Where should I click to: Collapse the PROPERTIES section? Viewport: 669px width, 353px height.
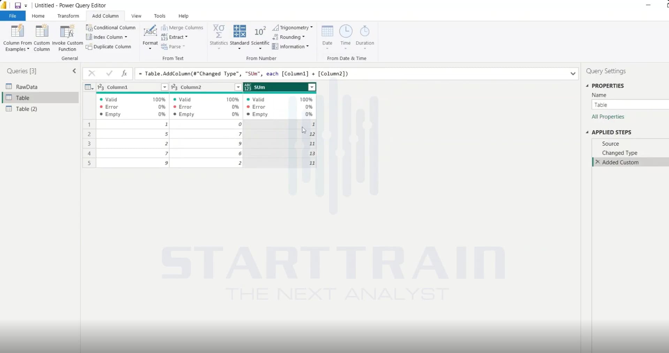[x=587, y=86]
